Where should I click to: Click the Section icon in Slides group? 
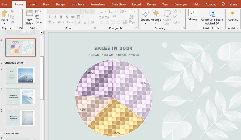[37, 23]
